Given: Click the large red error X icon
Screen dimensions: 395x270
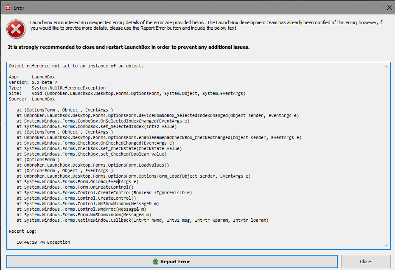Looking at the screenshot, I should 16,28.
